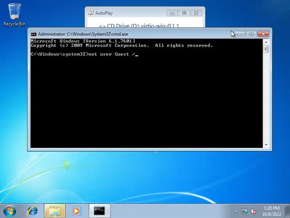Open the cmd.exe title bar system icon
Viewport: 290px width, 218px height.
coord(34,34)
